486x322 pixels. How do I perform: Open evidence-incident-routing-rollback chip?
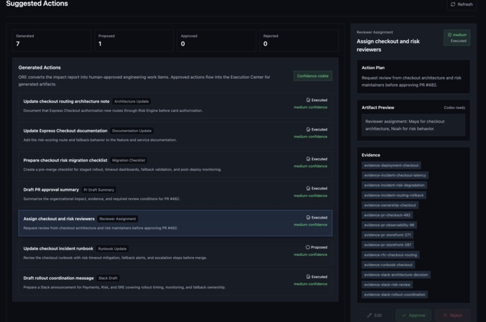point(394,196)
